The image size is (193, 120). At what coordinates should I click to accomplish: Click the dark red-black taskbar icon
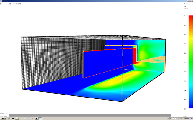point(36,118)
